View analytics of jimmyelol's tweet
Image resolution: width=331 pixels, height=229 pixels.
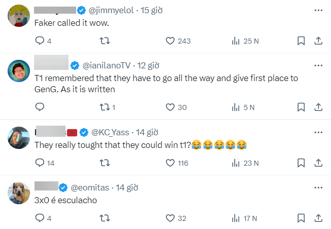[x=236, y=41]
